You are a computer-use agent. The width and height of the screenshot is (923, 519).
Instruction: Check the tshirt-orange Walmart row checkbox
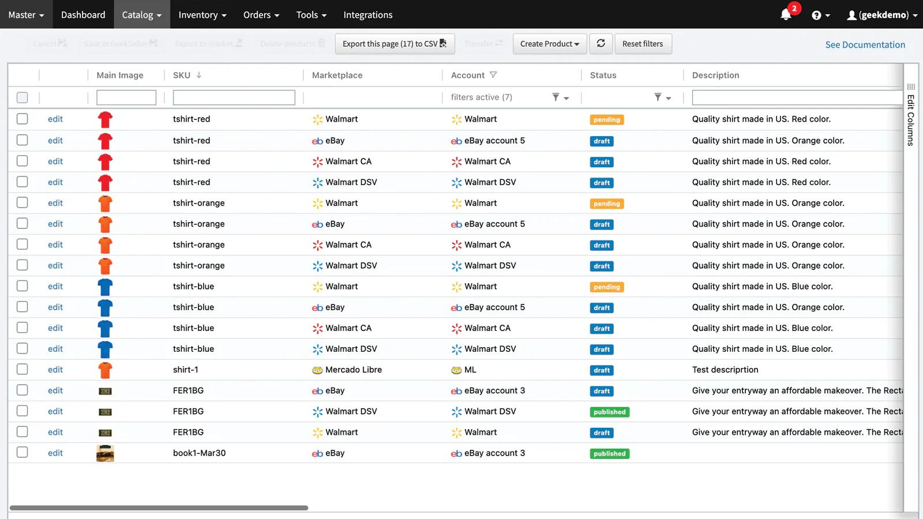click(22, 202)
